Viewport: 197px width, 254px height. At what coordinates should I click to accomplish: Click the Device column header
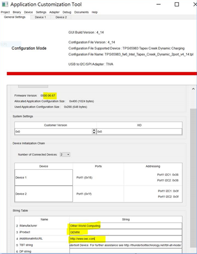(x=44, y=166)
